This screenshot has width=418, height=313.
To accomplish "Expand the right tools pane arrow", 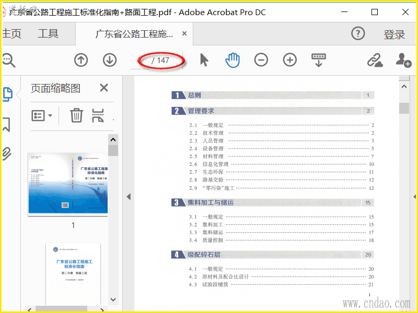I will tap(414, 197).
